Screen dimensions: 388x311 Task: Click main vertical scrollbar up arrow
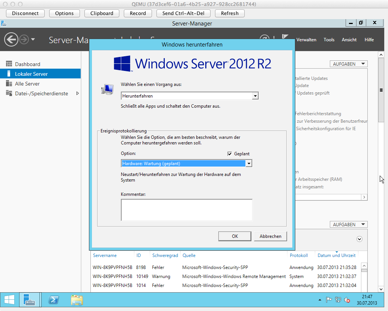[x=381, y=55]
